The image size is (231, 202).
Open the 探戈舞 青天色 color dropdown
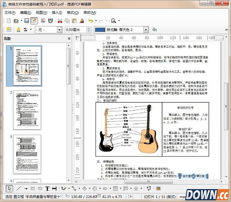146,29
